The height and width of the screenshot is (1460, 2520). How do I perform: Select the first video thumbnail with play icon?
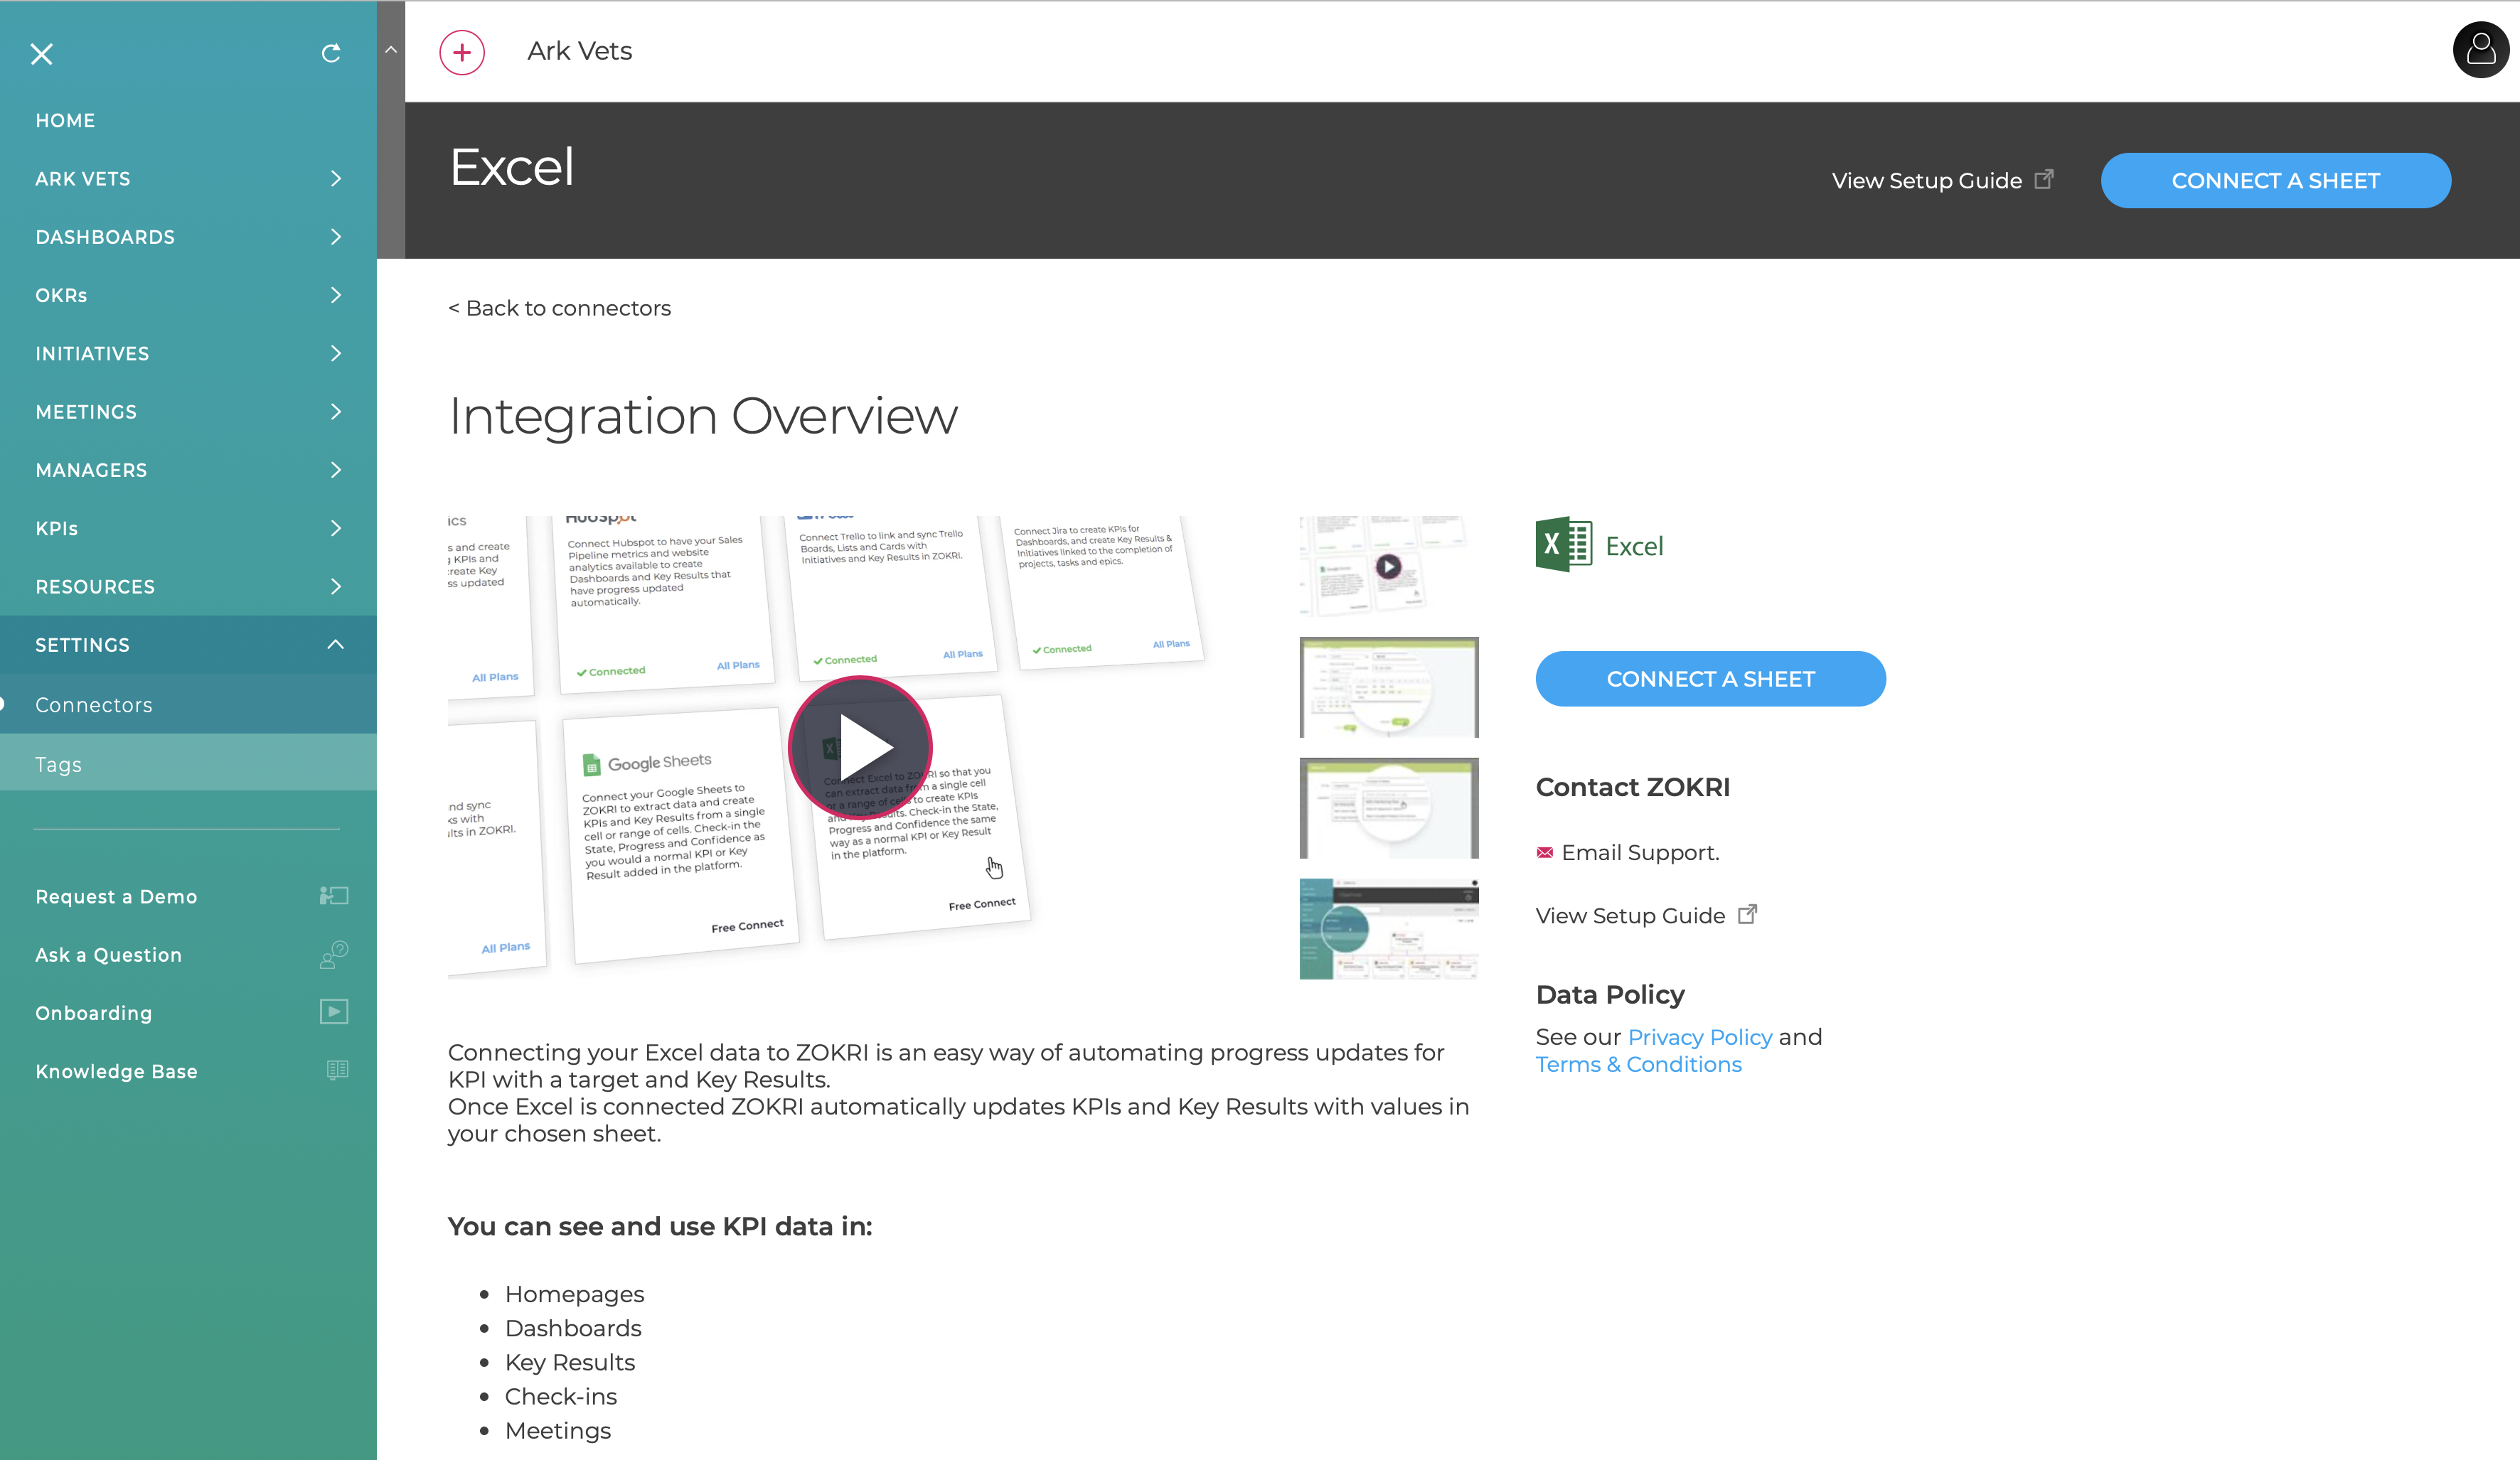tap(1388, 567)
